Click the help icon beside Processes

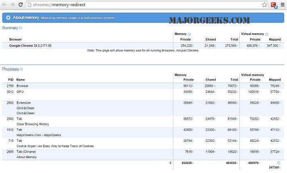pos(21,69)
